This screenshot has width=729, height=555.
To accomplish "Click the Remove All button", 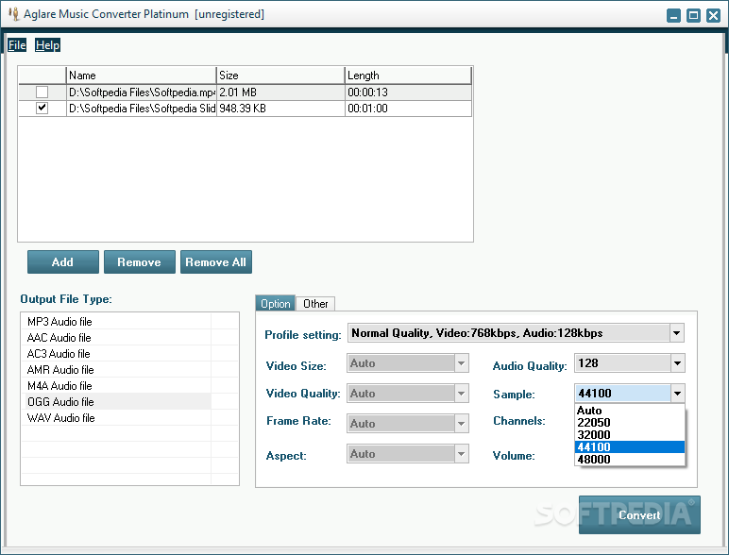I will [x=216, y=262].
